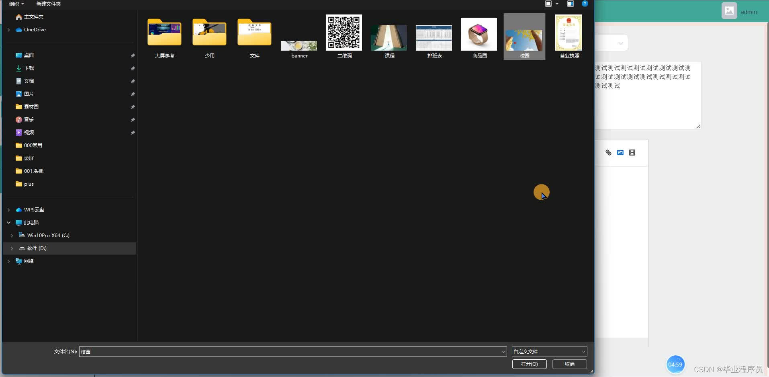The width and height of the screenshot is (769, 377).
Task: Expand the OneDrive tree node
Action: click(x=8, y=30)
